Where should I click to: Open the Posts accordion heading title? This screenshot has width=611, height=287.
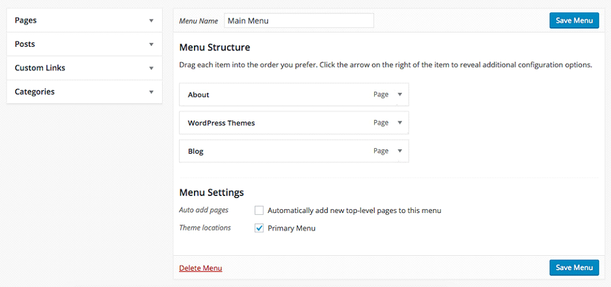[25, 44]
